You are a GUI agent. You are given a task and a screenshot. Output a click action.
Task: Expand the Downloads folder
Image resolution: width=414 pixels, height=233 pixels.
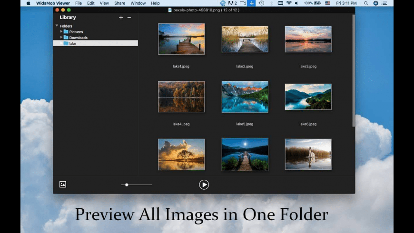(x=61, y=37)
